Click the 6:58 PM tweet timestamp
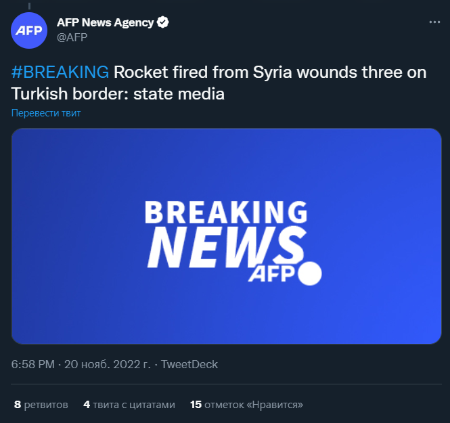450x423 pixels. 33,364
